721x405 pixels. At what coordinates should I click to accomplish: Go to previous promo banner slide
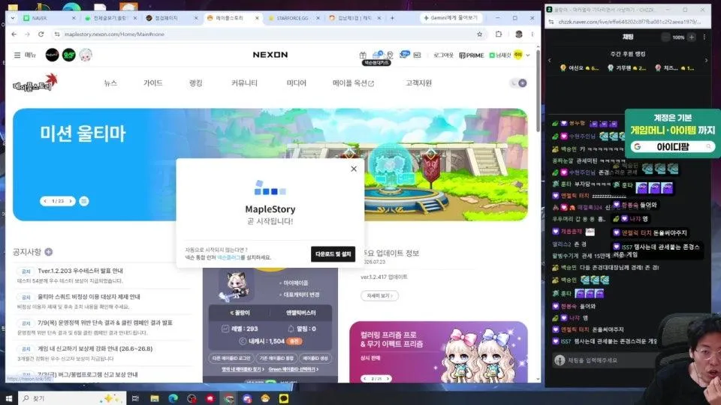(x=365, y=379)
